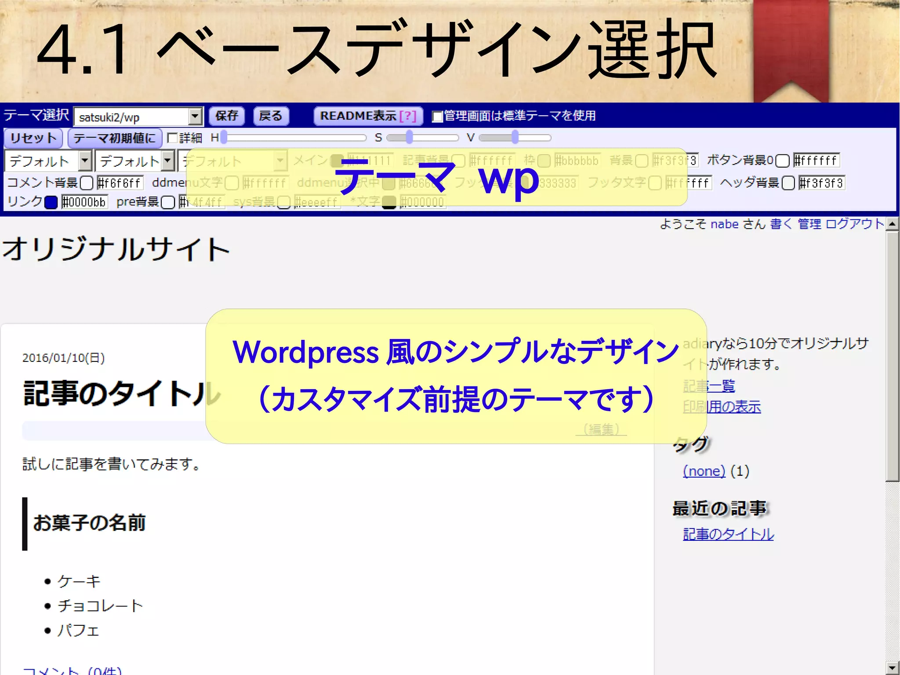Click the ログアウト logout link
Screen dimensions: 900x675
click(x=855, y=224)
